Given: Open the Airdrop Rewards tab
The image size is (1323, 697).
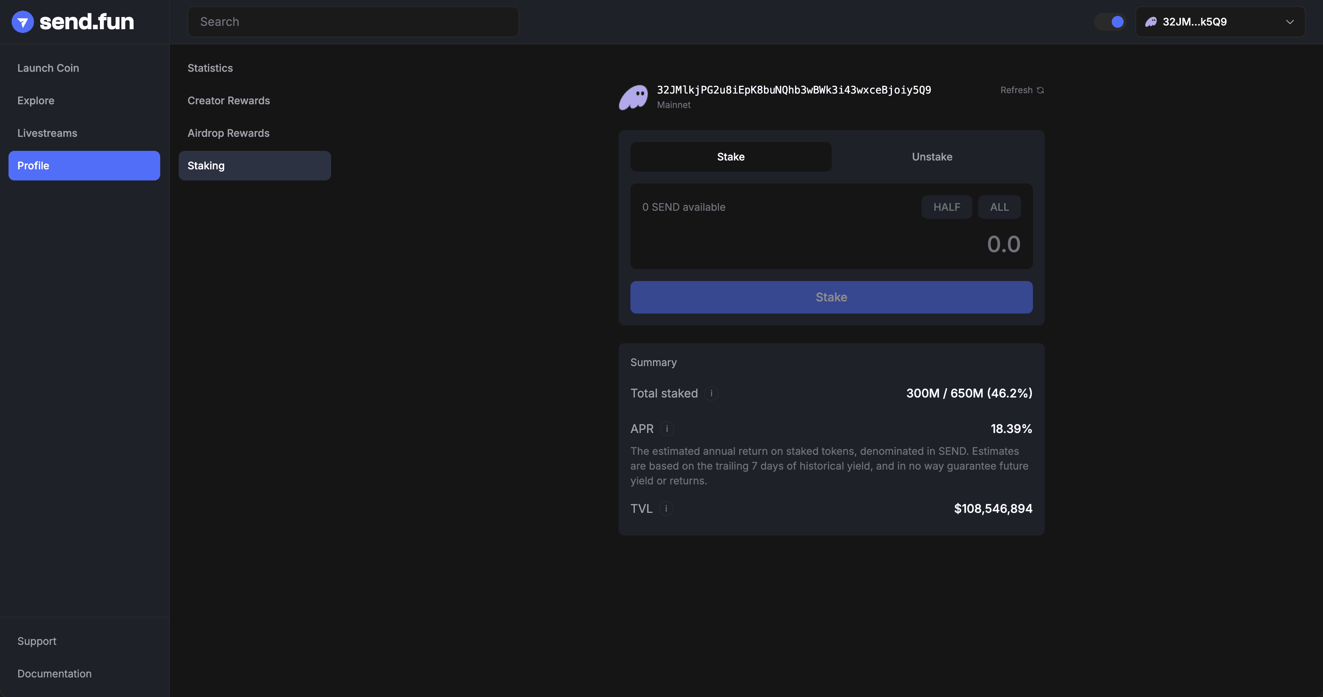Looking at the screenshot, I should 229,133.
